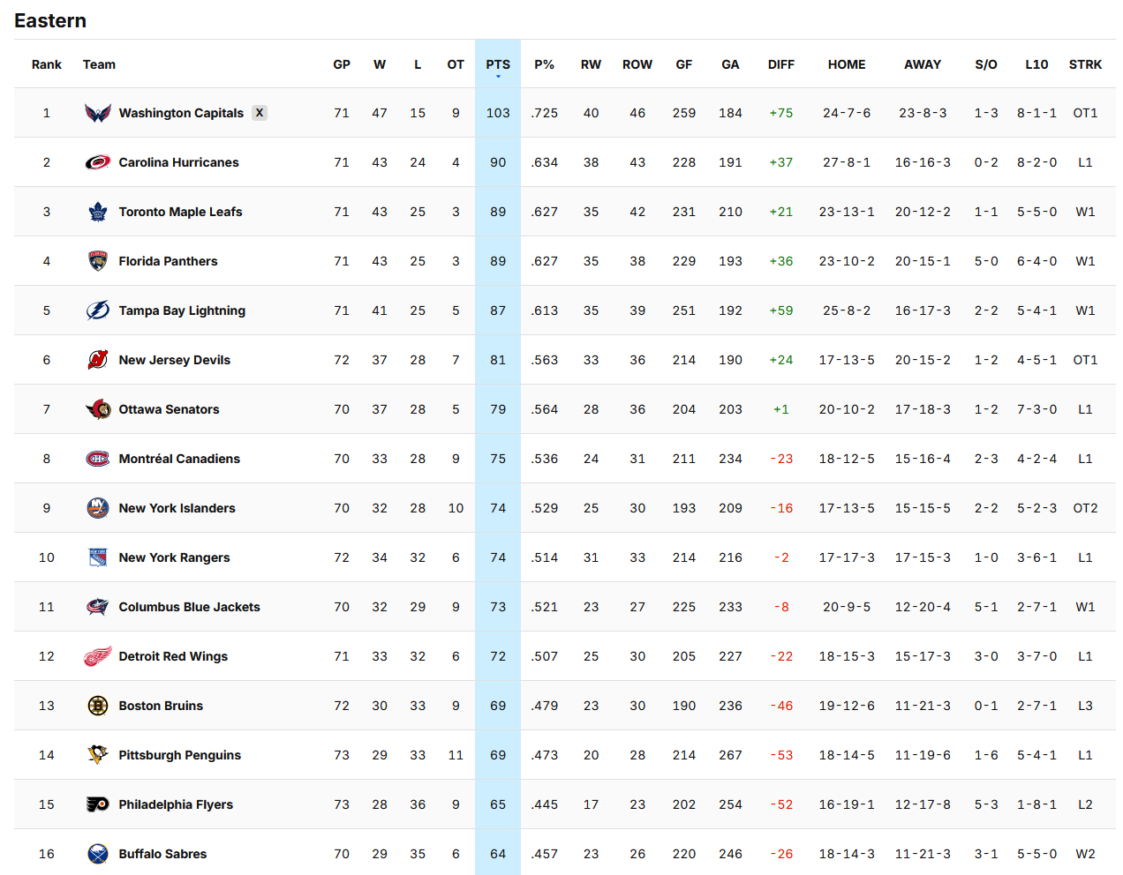Click the Detroit Red Wings logo
1123x875 pixels.
(98, 656)
